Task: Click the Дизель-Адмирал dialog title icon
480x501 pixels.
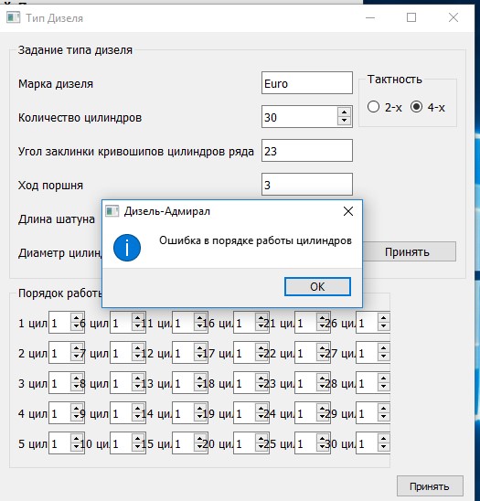Action: 112,211
